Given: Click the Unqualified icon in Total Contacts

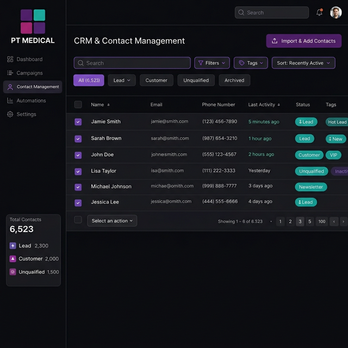Looking at the screenshot, I should pos(13,272).
